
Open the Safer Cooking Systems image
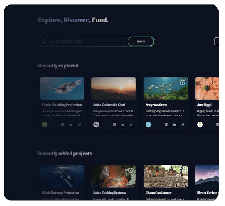pyautogui.click(x=114, y=176)
